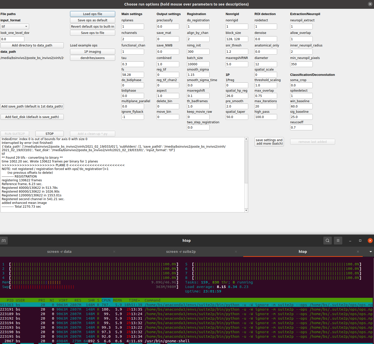Click the Load ops file button
Screen dimensions: 374x344
92,14
